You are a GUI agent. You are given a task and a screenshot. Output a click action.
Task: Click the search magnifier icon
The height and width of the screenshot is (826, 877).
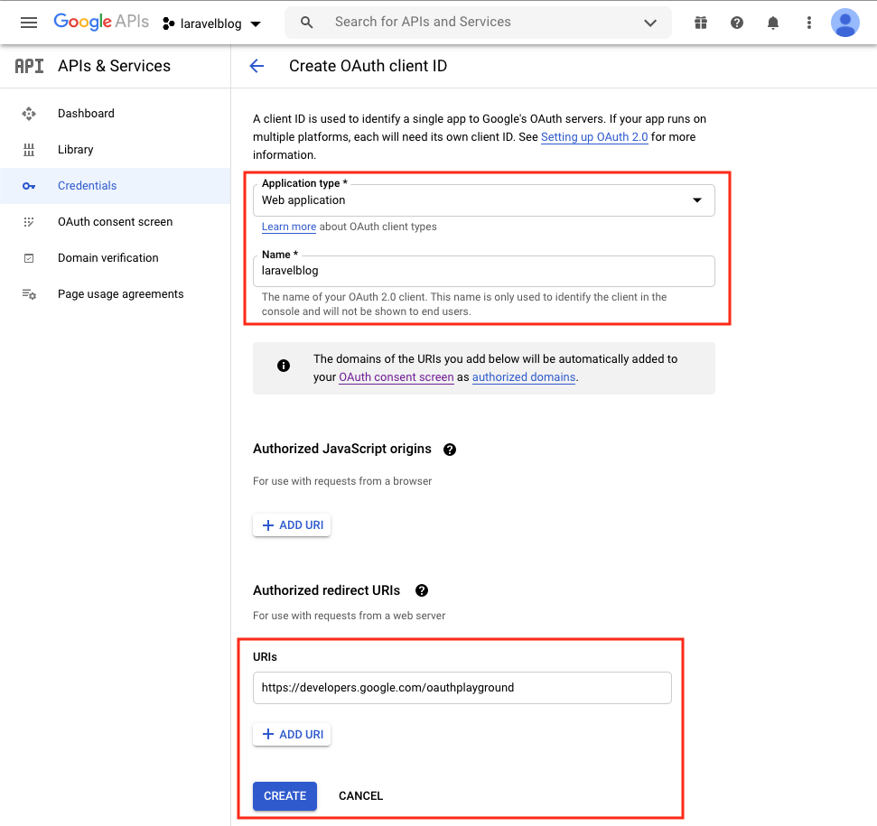point(306,23)
